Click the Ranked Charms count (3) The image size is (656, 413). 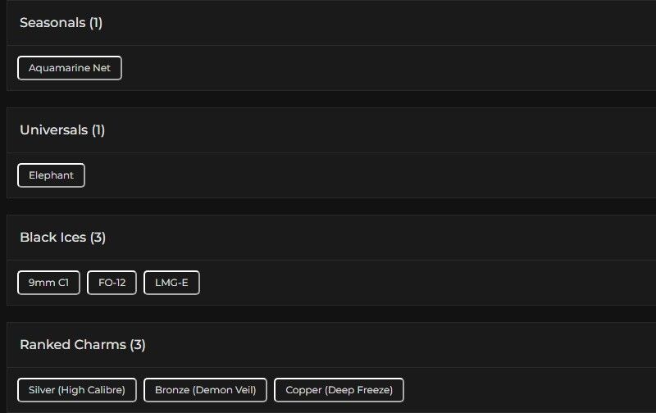(138, 345)
